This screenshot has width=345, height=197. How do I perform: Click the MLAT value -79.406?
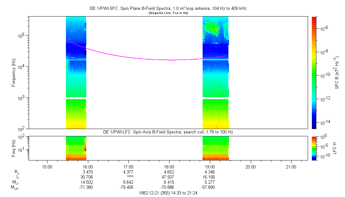pos(128,187)
